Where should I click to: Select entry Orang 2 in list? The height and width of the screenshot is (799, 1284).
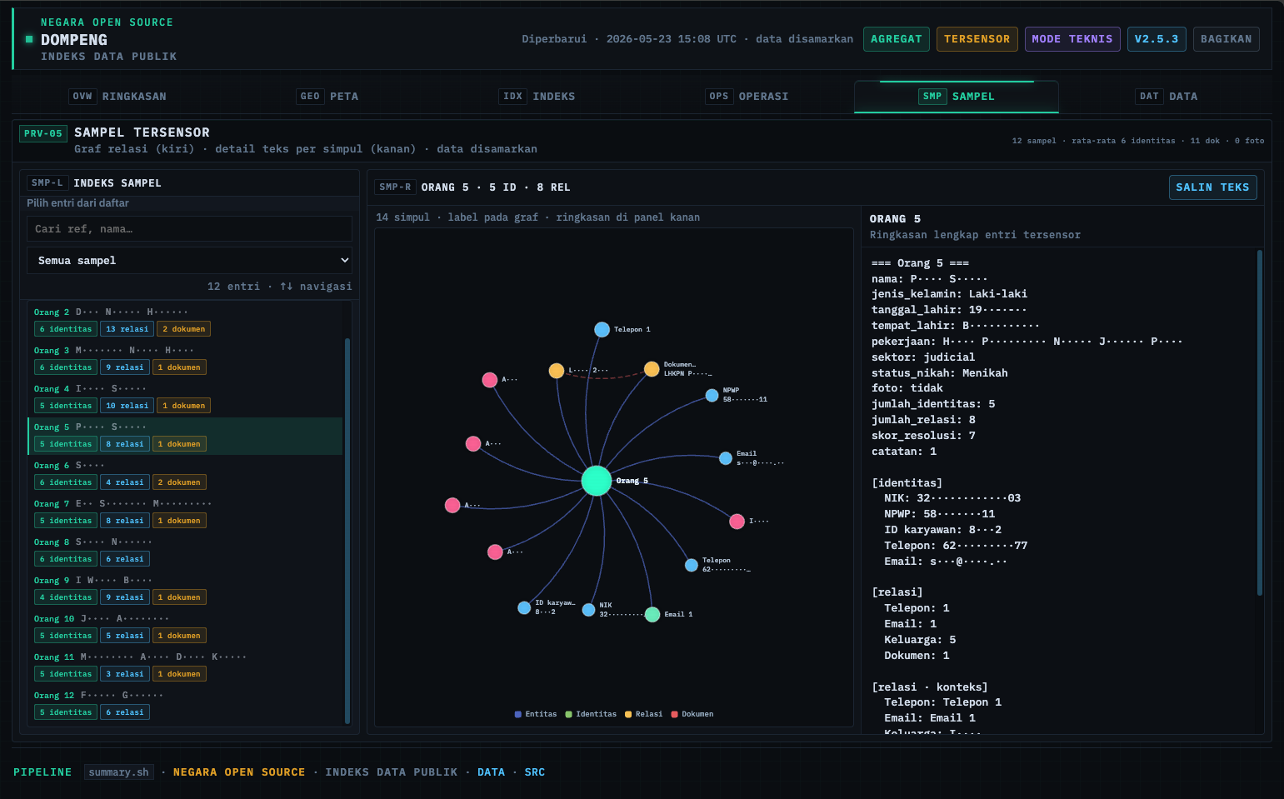tap(186, 321)
